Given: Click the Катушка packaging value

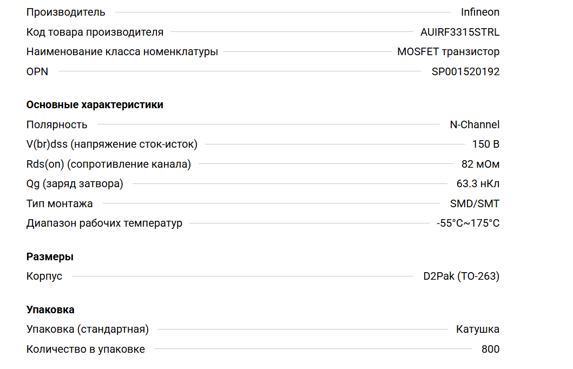Looking at the screenshot, I should click(x=478, y=330).
